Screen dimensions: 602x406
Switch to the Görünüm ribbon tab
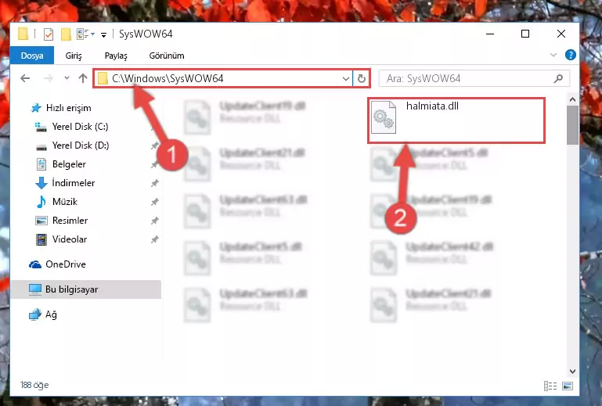(x=167, y=56)
